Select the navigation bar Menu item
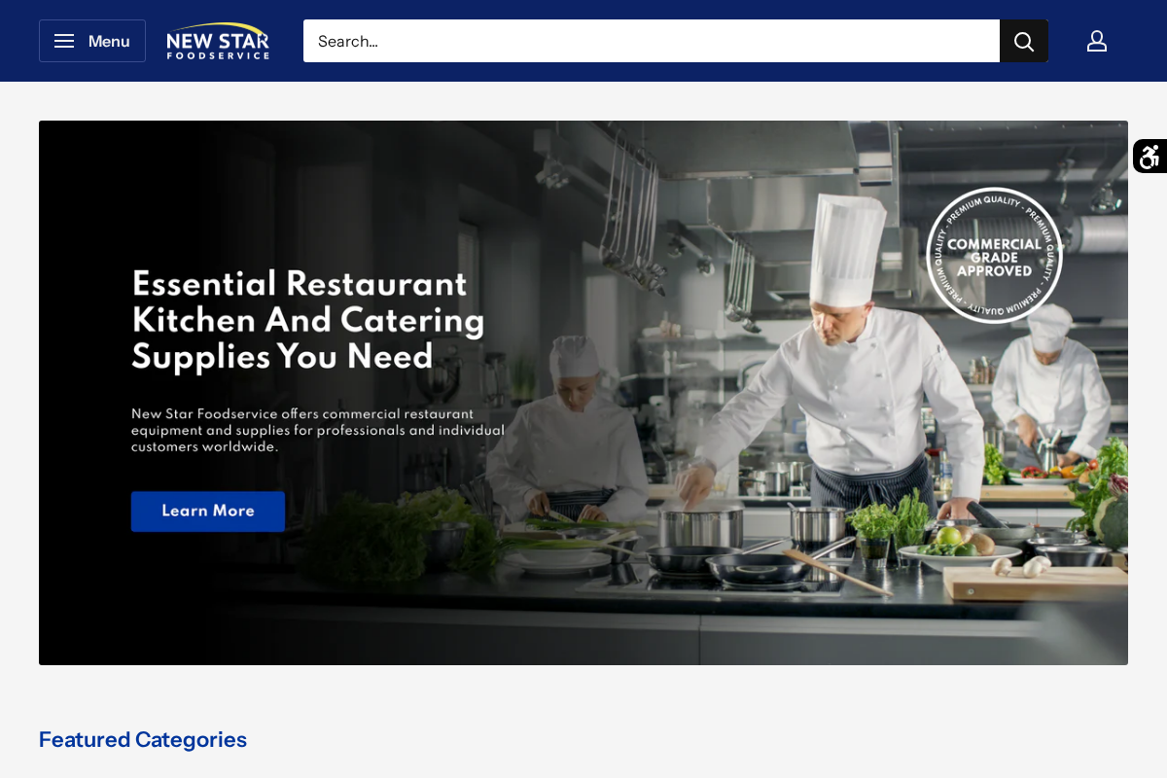The height and width of the screenshot is (778, 1167). click(x=91, y=41)
